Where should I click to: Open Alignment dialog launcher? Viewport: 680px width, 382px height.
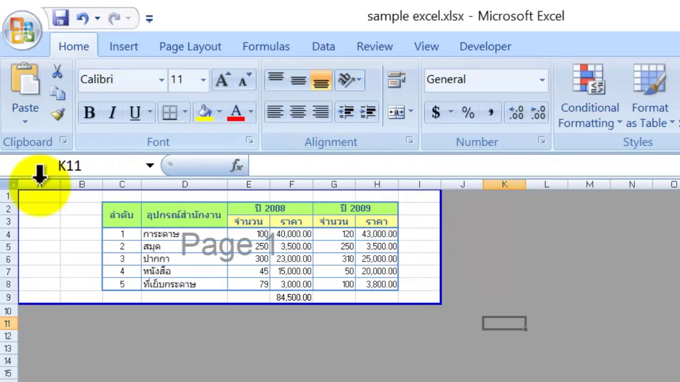(410, 140)
